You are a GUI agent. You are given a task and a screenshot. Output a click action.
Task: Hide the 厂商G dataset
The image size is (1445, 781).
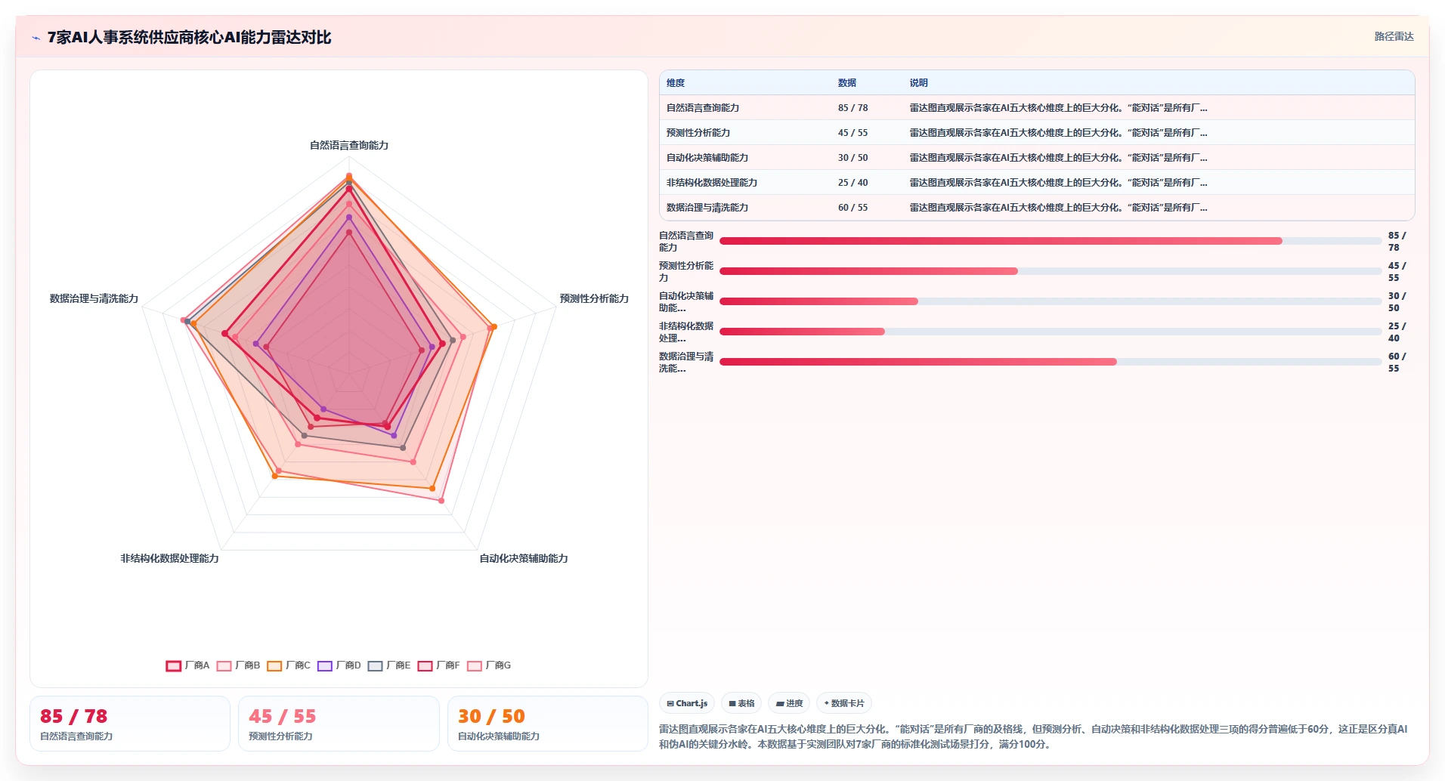click(489, 665)
